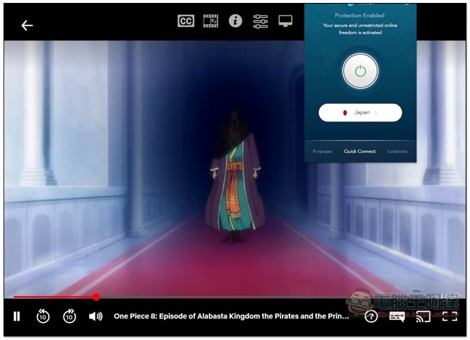Screen dimensions: 470x340
Task: Open subtitles and audio menu icon
Action: pos(397,317)
